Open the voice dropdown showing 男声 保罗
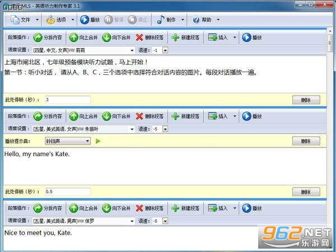Screen dimensions: 336x252 click(x=83, y=221)
